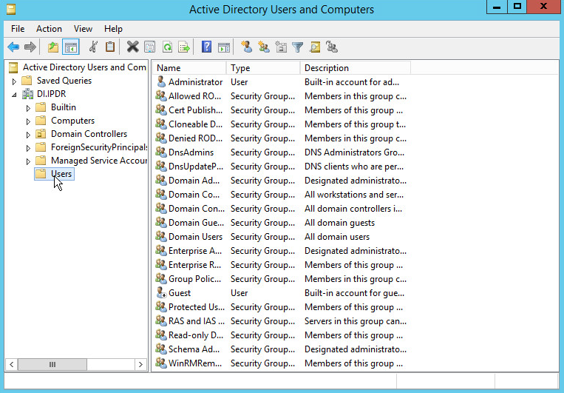Open Help via the question mark icon
This screenshot has width=564, height=393.
pos(207,47)
